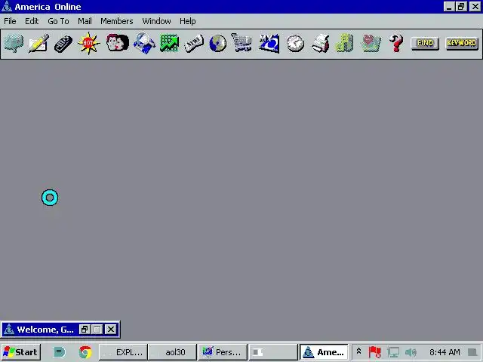
Task: Click the red flag tray icon
Action: click(375, 352)
